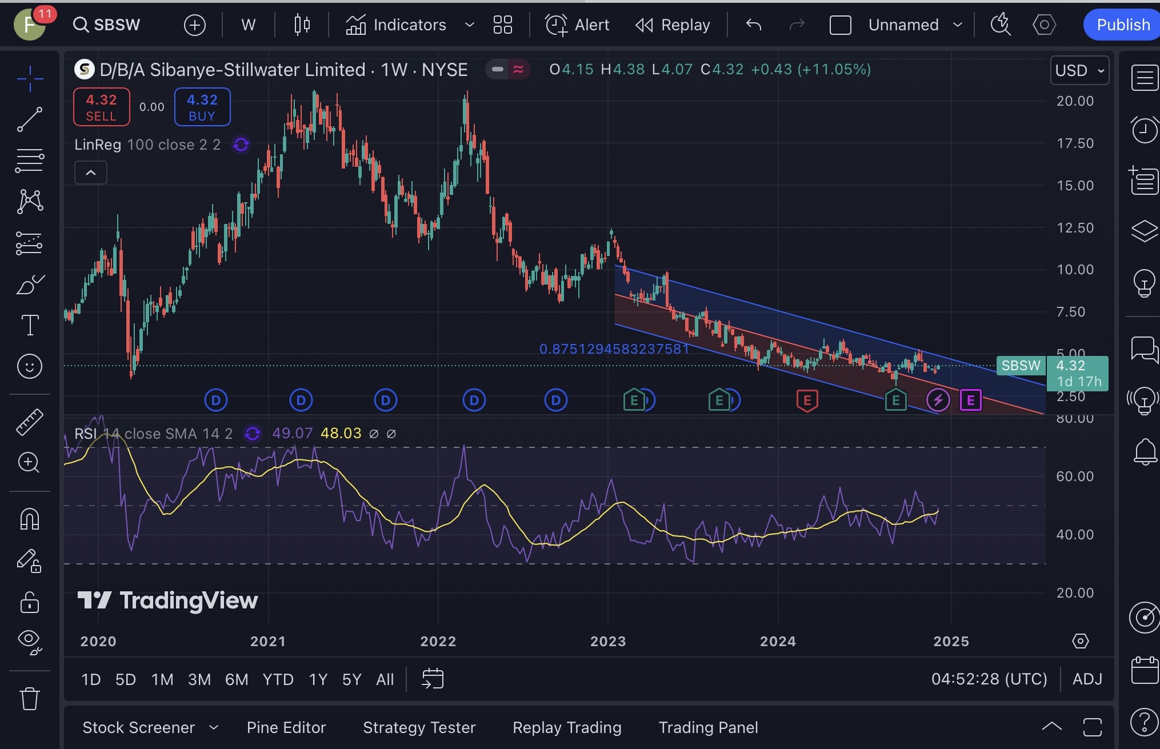The height and width of the screenshot is (749, 1160).
Task: Click the 4.32 BUY button
Action: [202, 107]
